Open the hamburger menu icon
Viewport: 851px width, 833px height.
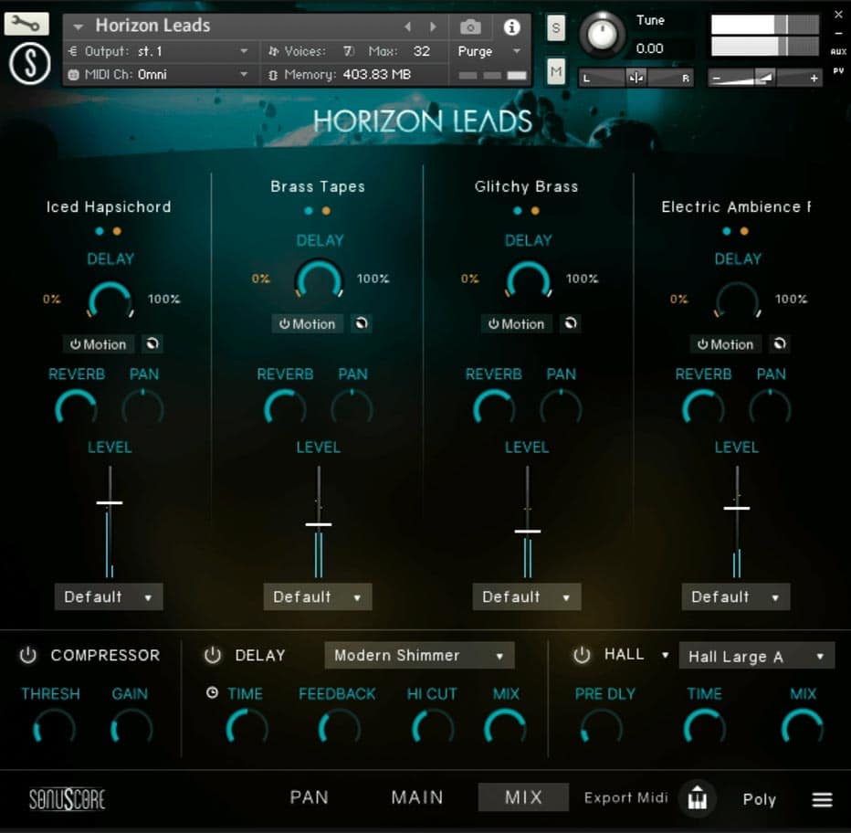coord(822,800)
